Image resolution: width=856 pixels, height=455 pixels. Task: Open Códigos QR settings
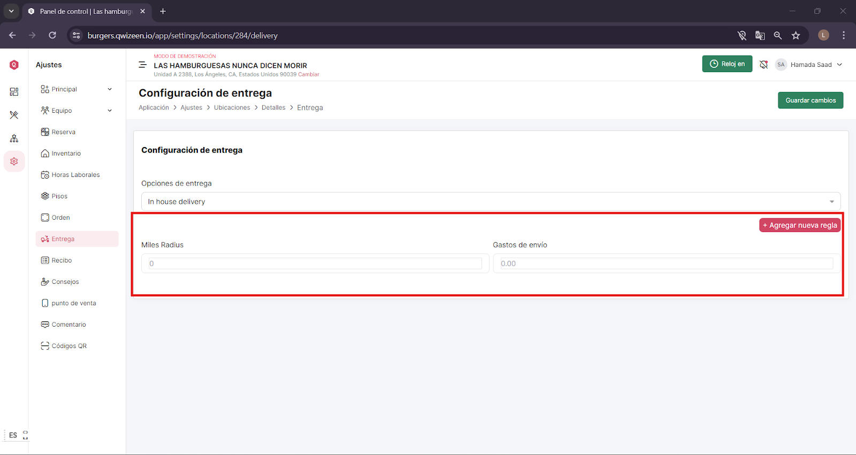coord(69,346)
